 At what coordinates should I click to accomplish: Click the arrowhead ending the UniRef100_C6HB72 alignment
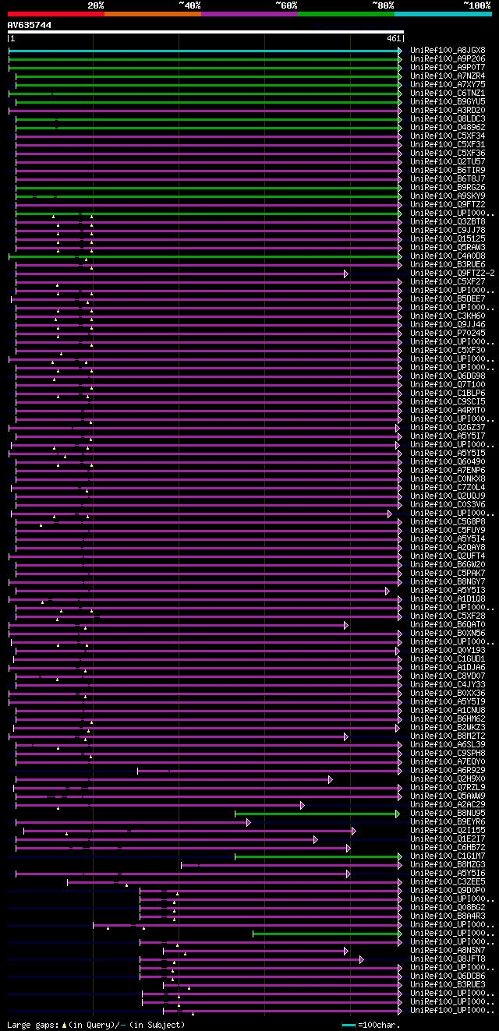(349, 847)
